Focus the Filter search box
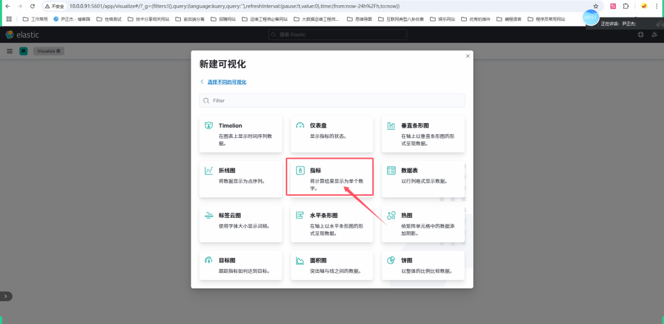 [x=332, y=101]
